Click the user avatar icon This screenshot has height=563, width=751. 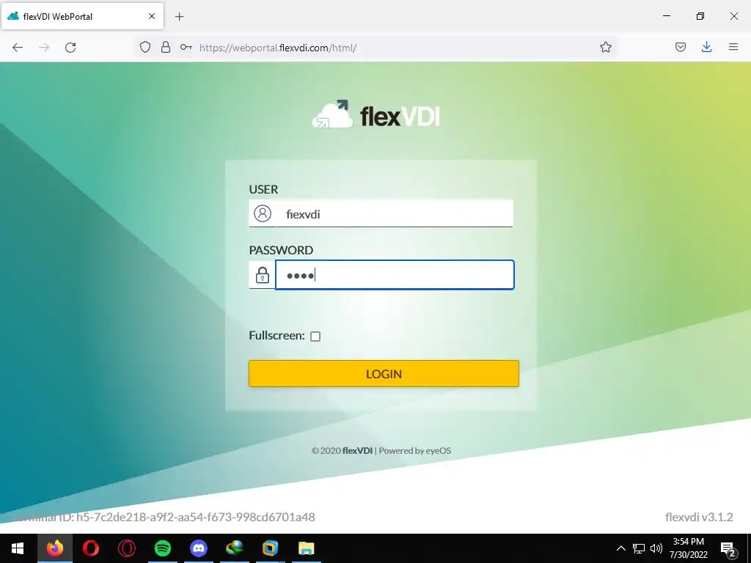coord(263,213)
